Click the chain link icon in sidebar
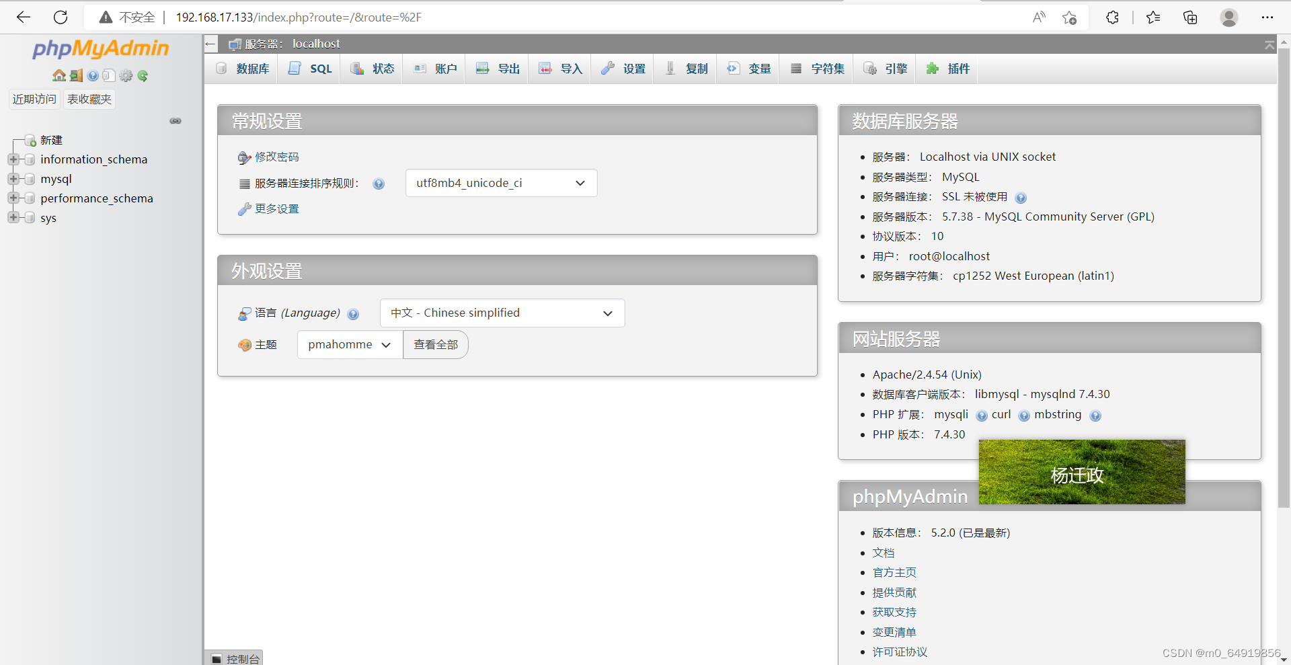The height and width of the screenshot is (665, 1291). click(175, 121)
